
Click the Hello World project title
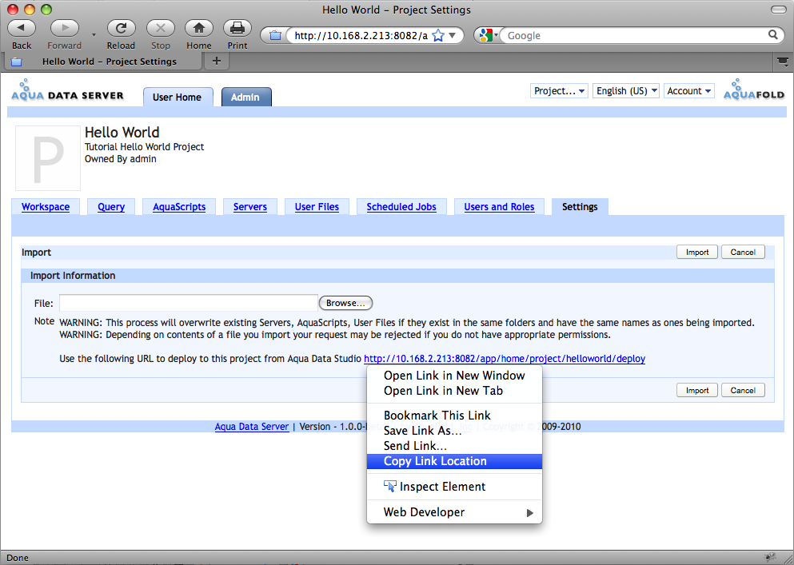point(122,132)
